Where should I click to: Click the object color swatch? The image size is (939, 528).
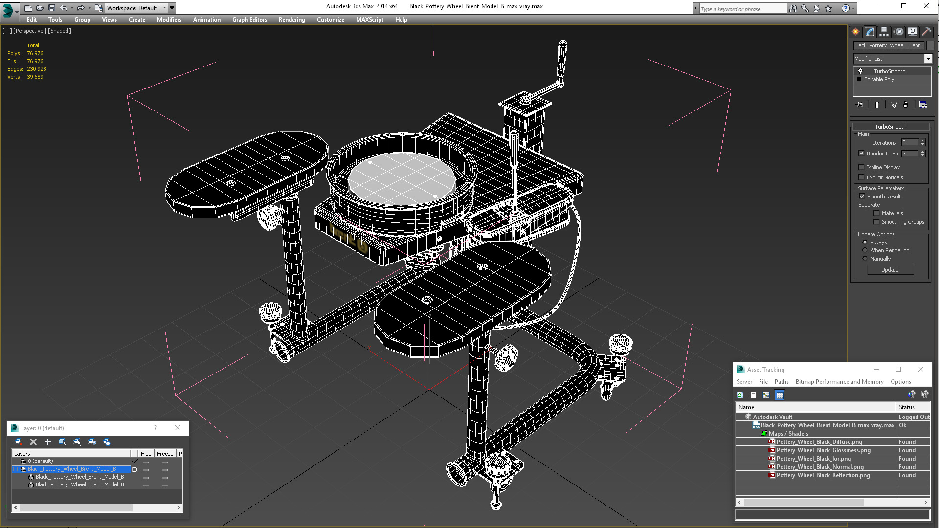(930, 45)
